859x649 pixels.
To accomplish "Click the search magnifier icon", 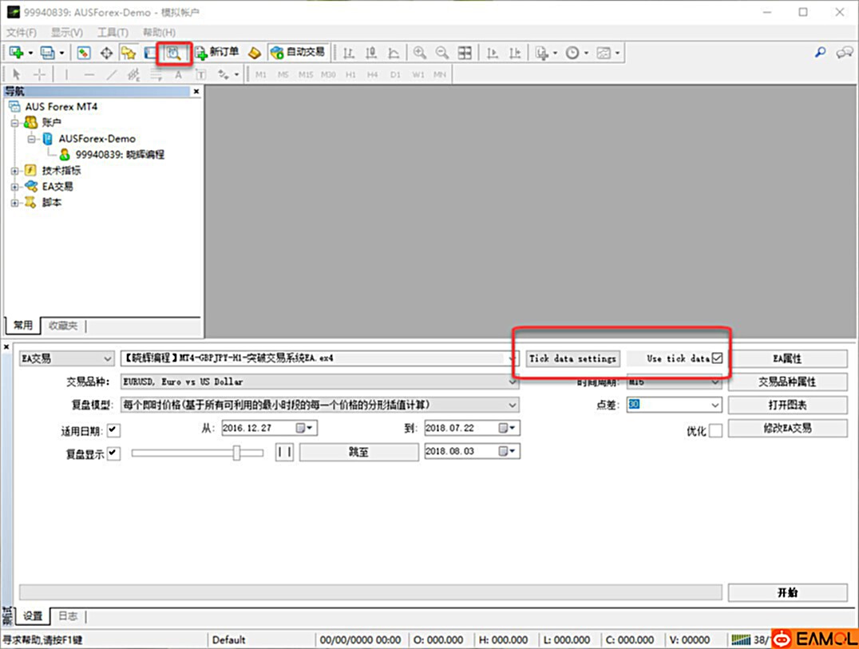I will (x=820, y=52).
